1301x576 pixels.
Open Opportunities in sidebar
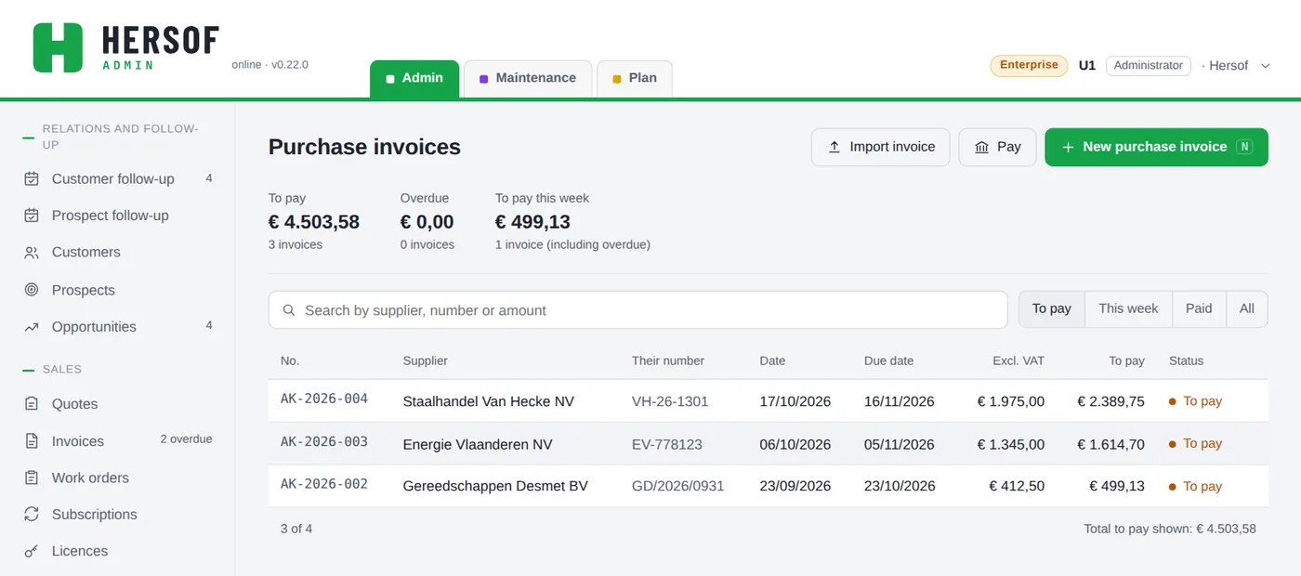click(x=118, y=327)
